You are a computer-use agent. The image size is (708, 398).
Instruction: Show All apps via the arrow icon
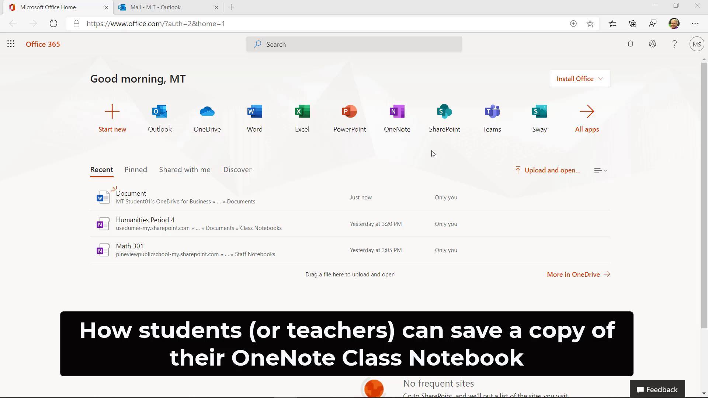pyautogui.click(x=587, y=111)
